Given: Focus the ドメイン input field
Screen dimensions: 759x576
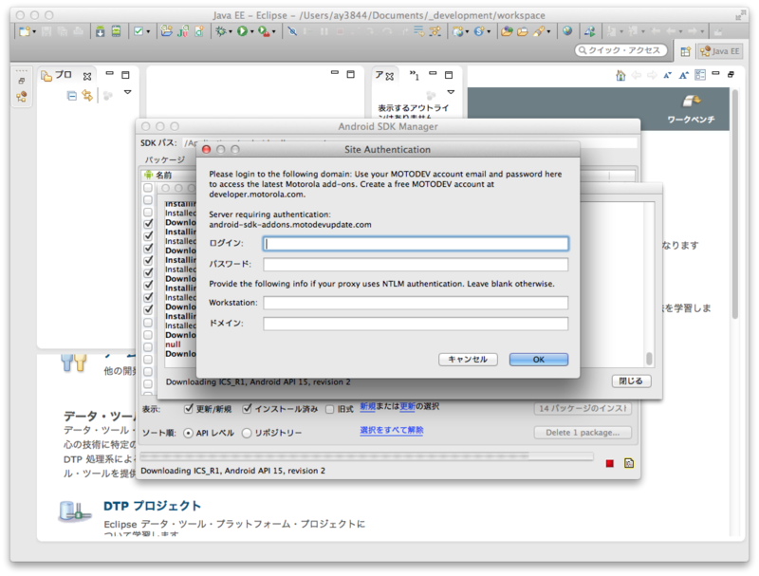Looking at the screenshot, I should point(416,324).
